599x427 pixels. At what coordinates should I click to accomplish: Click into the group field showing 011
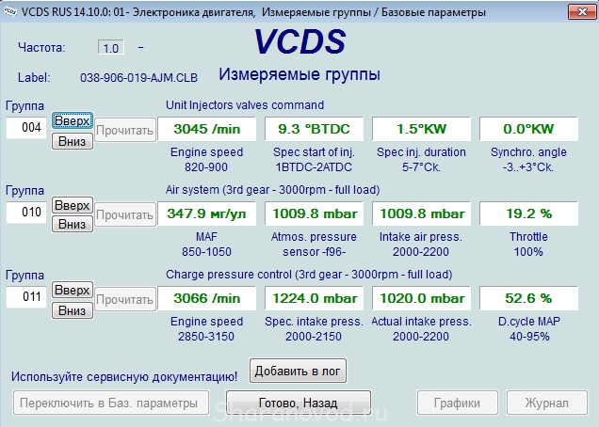(x=25, y=298)
